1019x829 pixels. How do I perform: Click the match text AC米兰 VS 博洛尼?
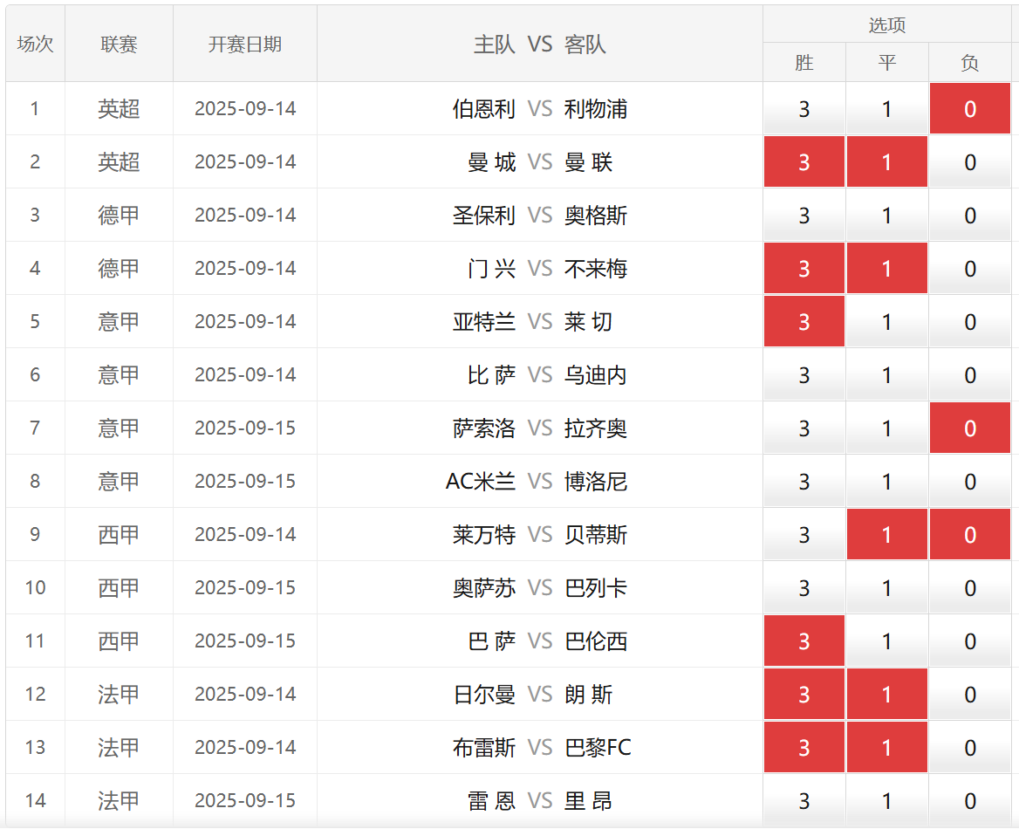pyautogui.click(x=537, y=482)
